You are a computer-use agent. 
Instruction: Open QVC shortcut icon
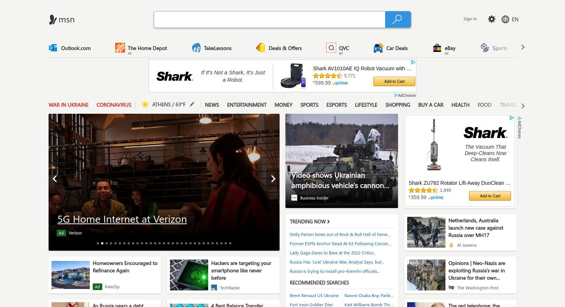331,48
